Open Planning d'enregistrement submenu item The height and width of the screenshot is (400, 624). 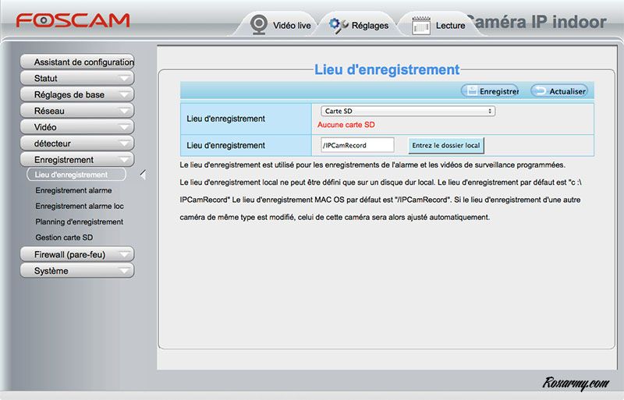point(79,222)
